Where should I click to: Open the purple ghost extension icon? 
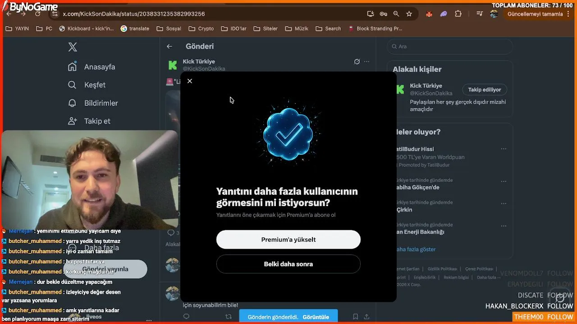point(444,14)
